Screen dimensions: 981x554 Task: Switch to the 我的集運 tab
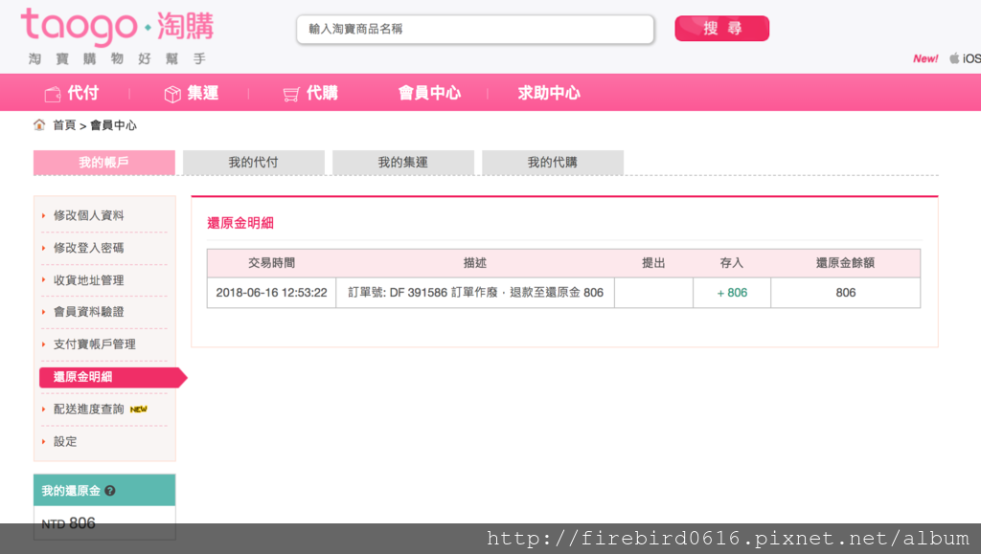point(403,163)
